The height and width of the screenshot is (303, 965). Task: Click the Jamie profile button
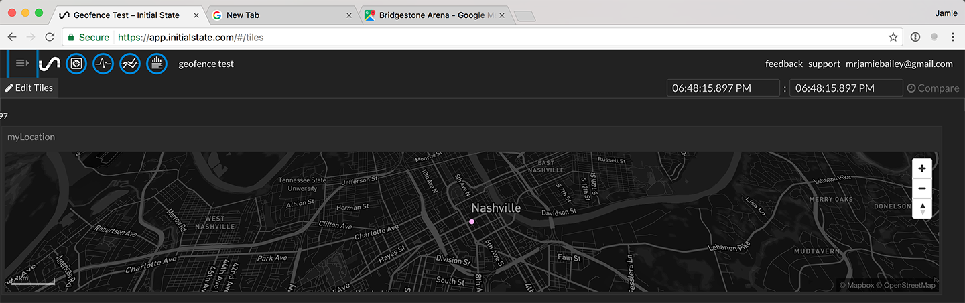[945, 13]
